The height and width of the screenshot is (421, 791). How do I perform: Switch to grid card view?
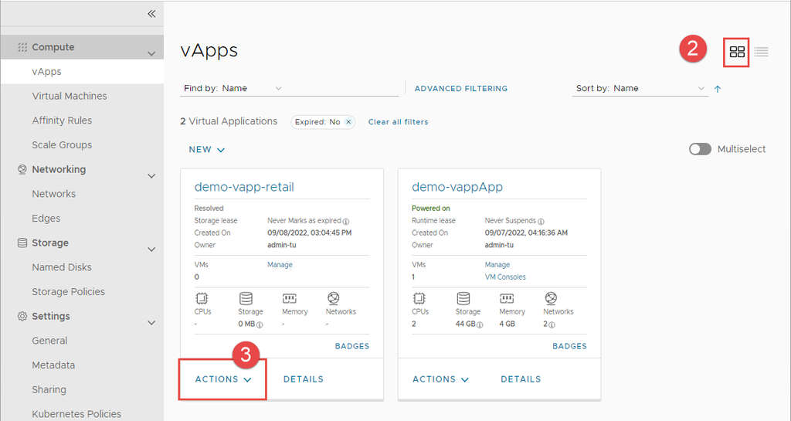[737, 52]
